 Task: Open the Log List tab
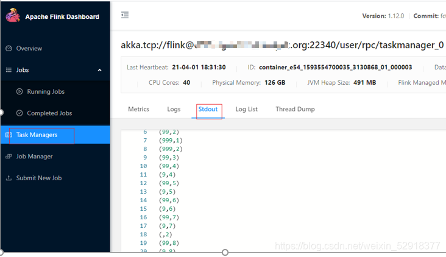click(247, 109)
